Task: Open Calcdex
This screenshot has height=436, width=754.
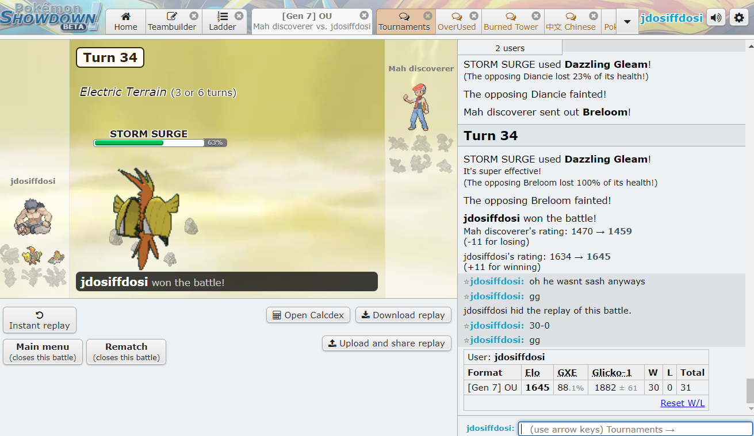Action: pyautogui.click(x=308, y=315)
